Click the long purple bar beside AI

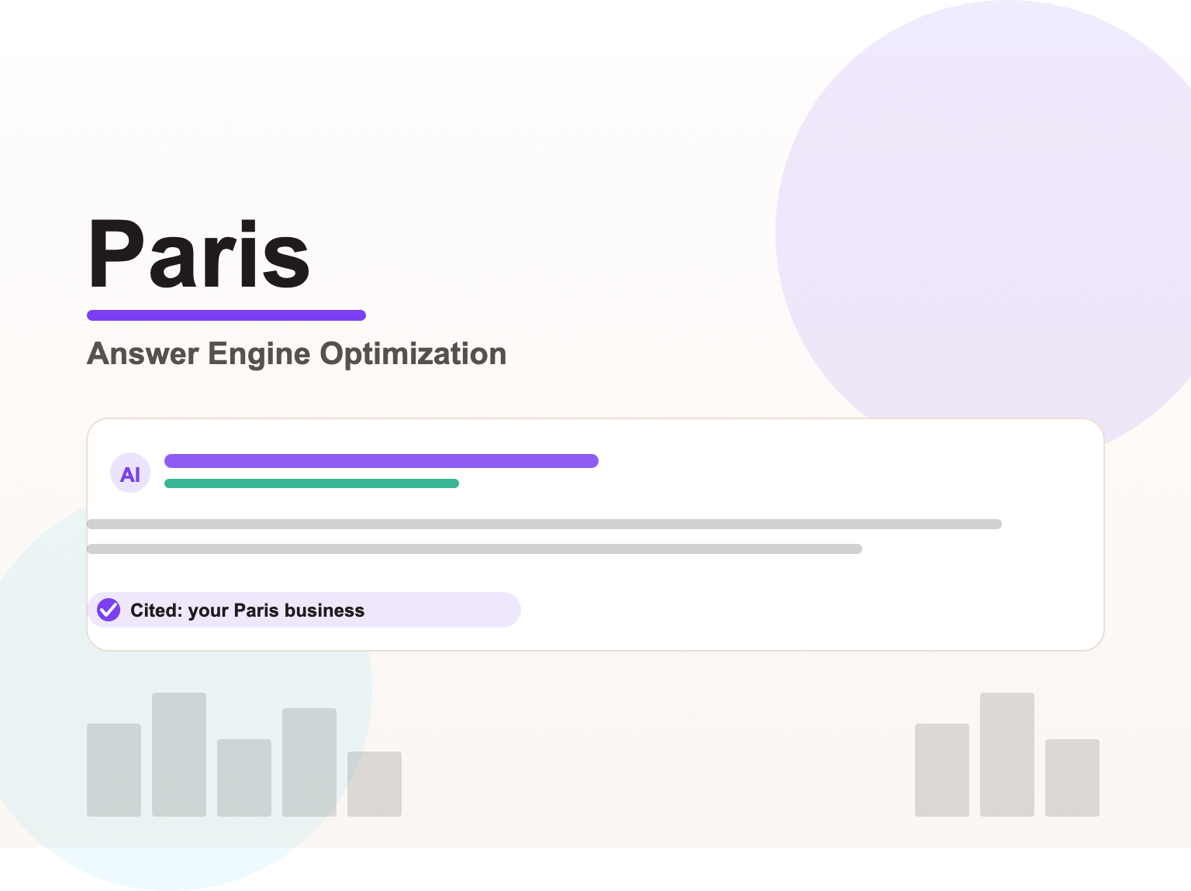click(x=381, y=461)
